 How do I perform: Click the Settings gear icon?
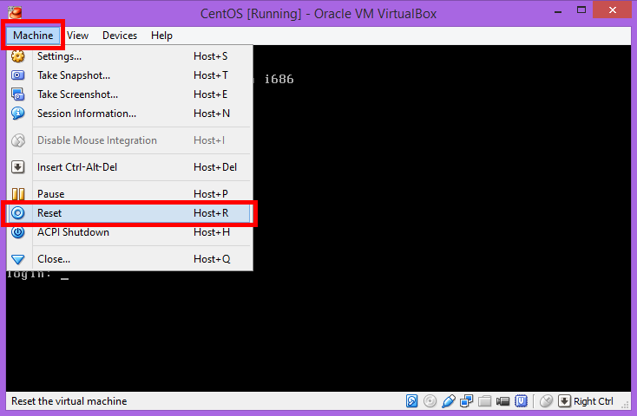tap(18, 56)
